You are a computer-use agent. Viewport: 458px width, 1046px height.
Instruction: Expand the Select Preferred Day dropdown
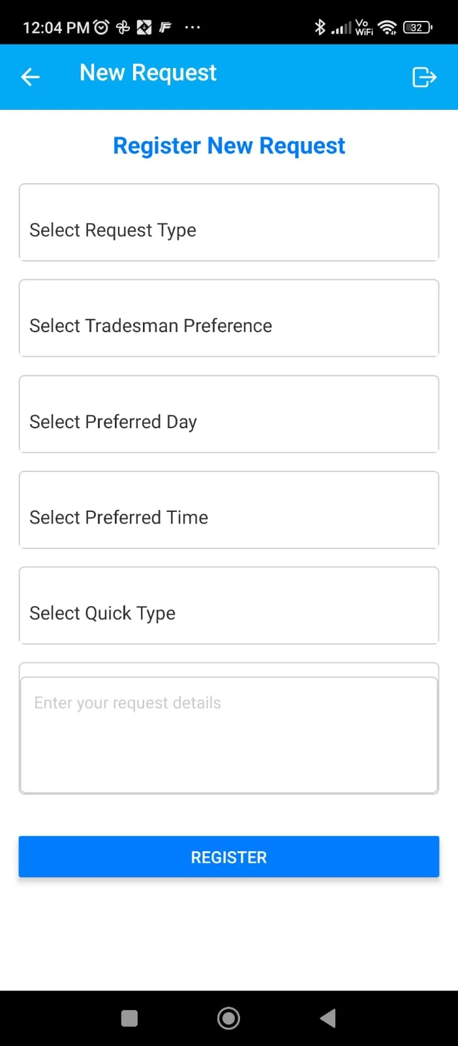[x=229, y=414]
